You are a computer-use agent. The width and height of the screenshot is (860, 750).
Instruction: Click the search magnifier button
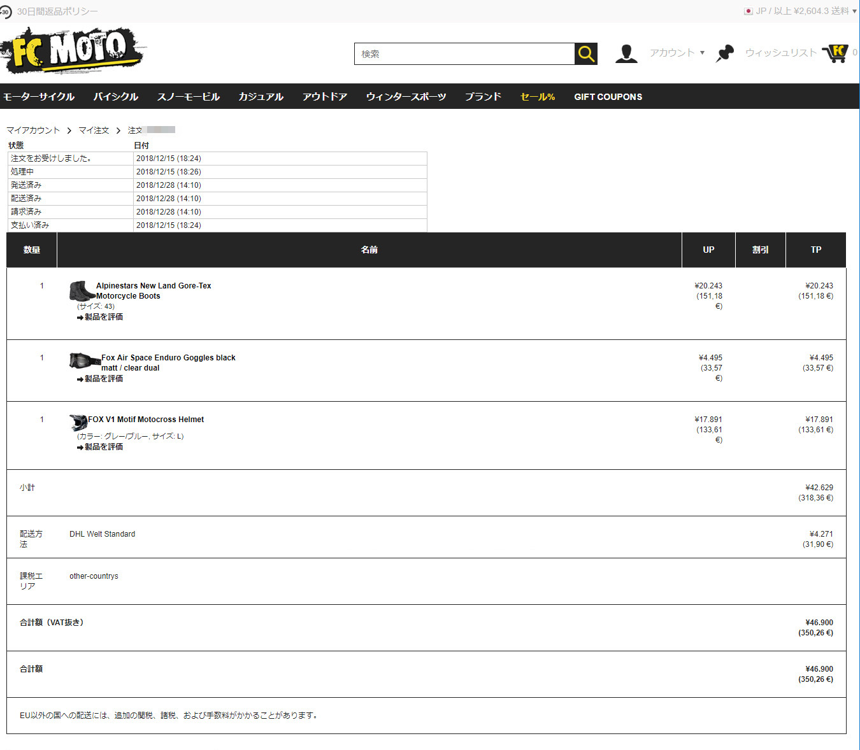point(586,54)
